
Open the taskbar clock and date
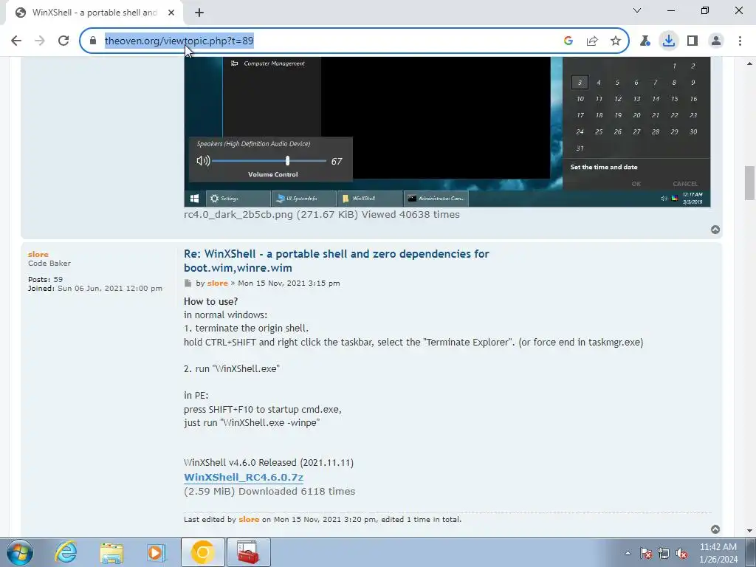coord(718,553)
